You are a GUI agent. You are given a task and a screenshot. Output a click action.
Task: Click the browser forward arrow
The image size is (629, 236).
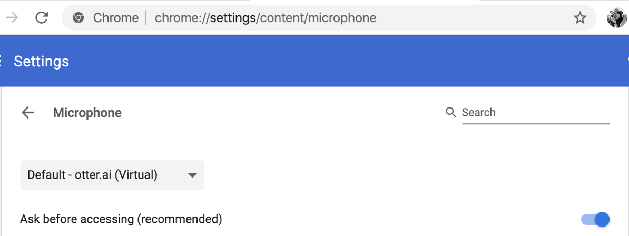(12, 18)
